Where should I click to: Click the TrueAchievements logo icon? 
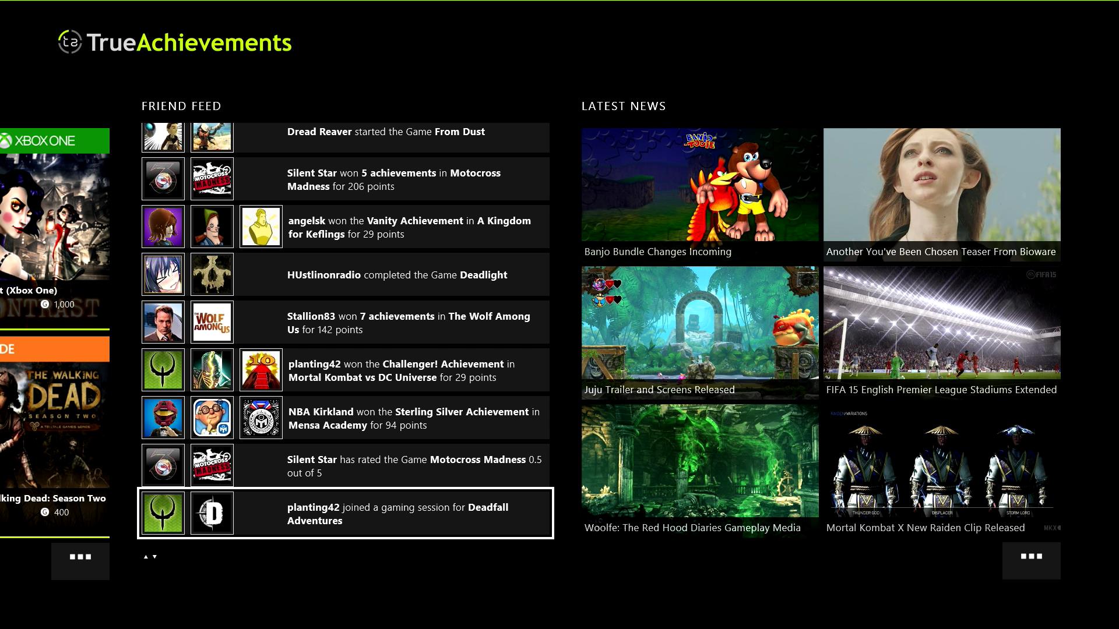coord(70,42)
